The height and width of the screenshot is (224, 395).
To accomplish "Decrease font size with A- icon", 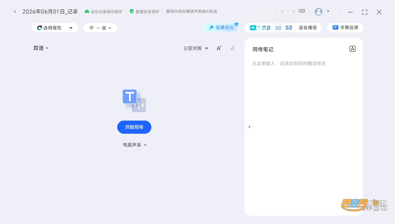I will point(233,48).
